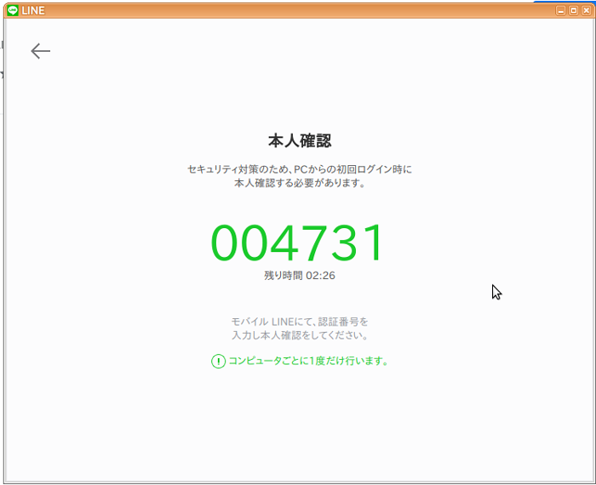The width and height of the screenshot is (596, 485).
Task: Go back using the left arrow icon
Action: click(40, 51)
